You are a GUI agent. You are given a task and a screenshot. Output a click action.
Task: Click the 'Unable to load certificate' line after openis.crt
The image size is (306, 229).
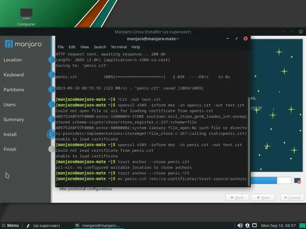tap(87, 139)
